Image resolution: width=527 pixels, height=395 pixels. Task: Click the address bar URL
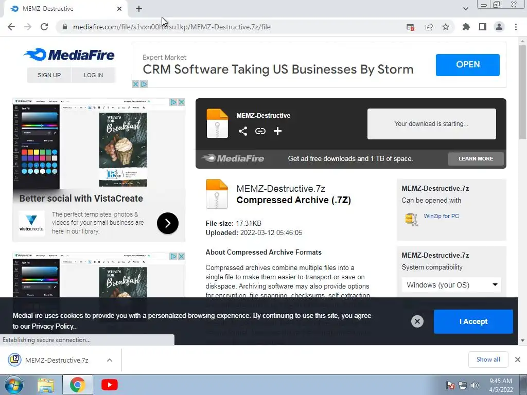tap(171, 27)
